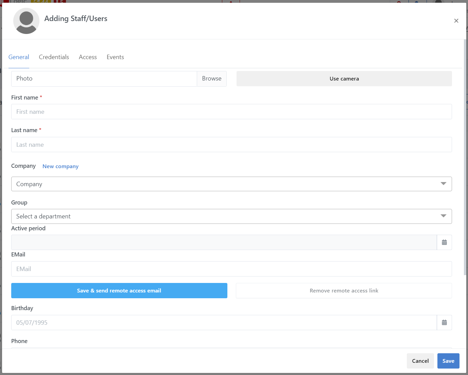
Task: Click into the Last name field
Action: 231,145
